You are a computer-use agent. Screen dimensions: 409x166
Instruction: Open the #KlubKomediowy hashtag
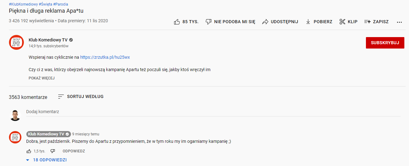pos(23,4)
